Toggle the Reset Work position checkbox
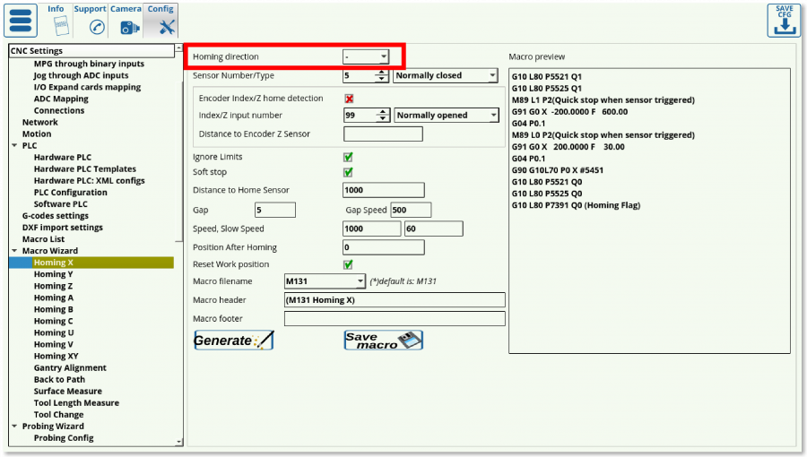Viewport: 807px width, 457px height. 349,264
